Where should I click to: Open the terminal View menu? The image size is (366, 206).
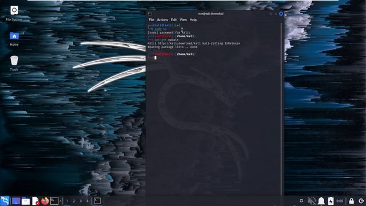pyautogui.click(x=183, y=20)
